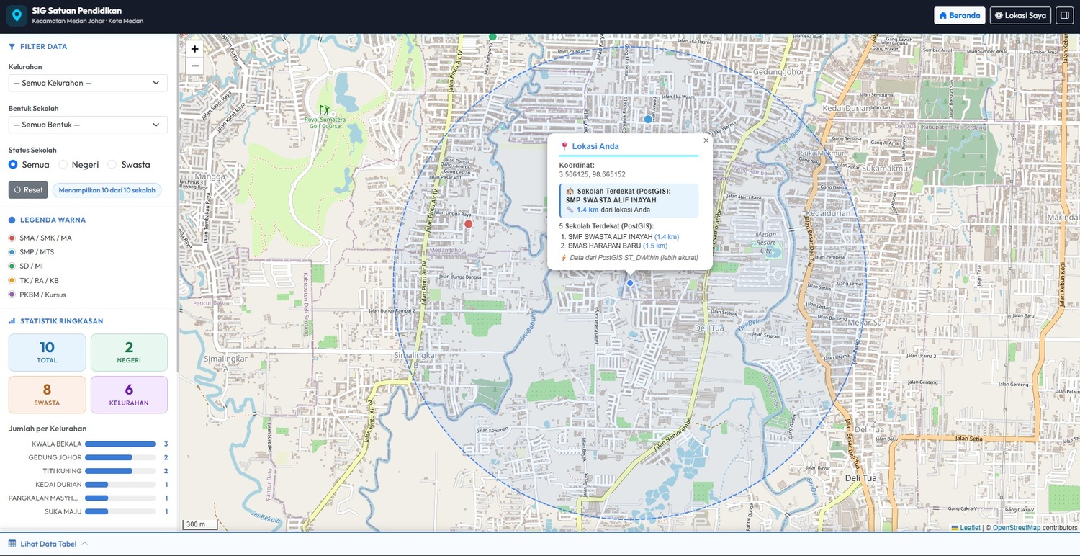Open the Beranda home button
Screen dimensions: 1080x556
pos(960,15)
